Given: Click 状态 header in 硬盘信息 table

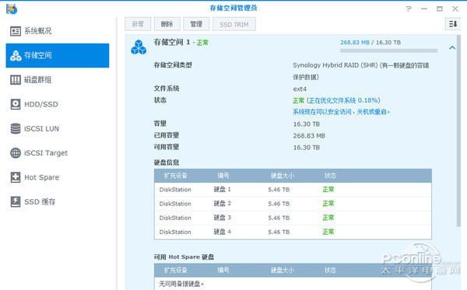Looking at the screenshot, I should pos(330,176).
